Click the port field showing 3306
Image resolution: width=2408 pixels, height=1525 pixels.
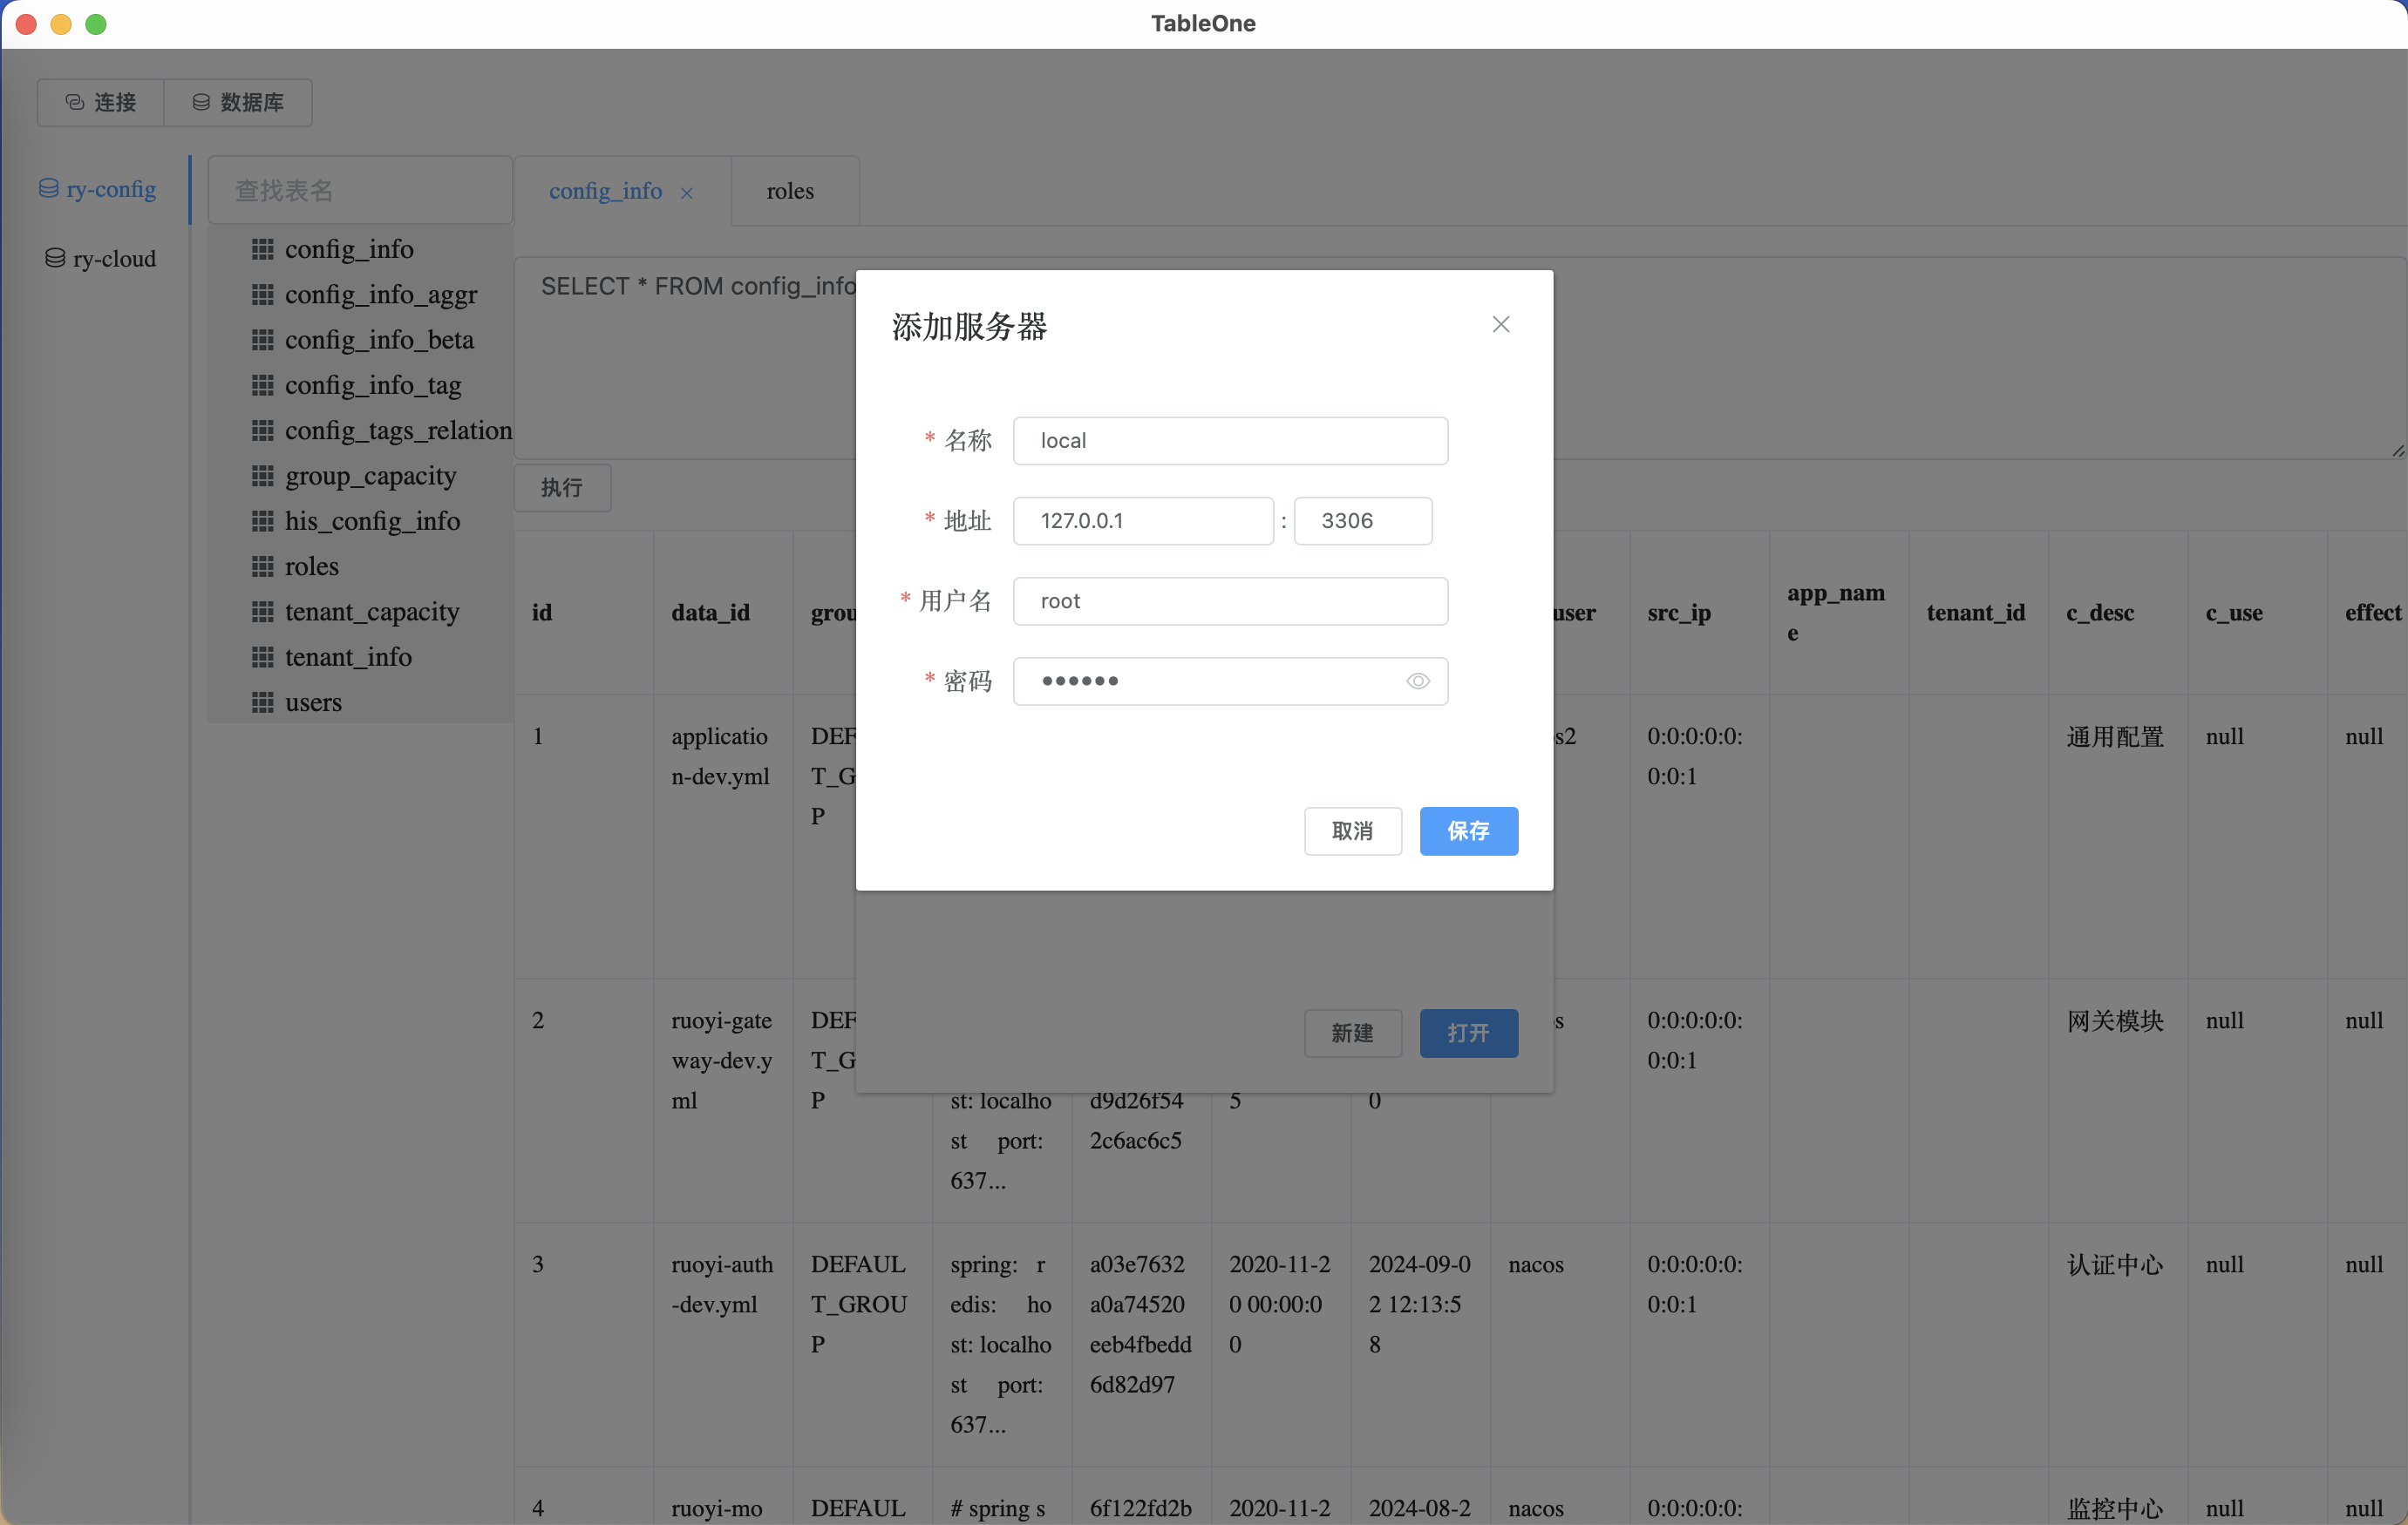[x=1362, y=520]
